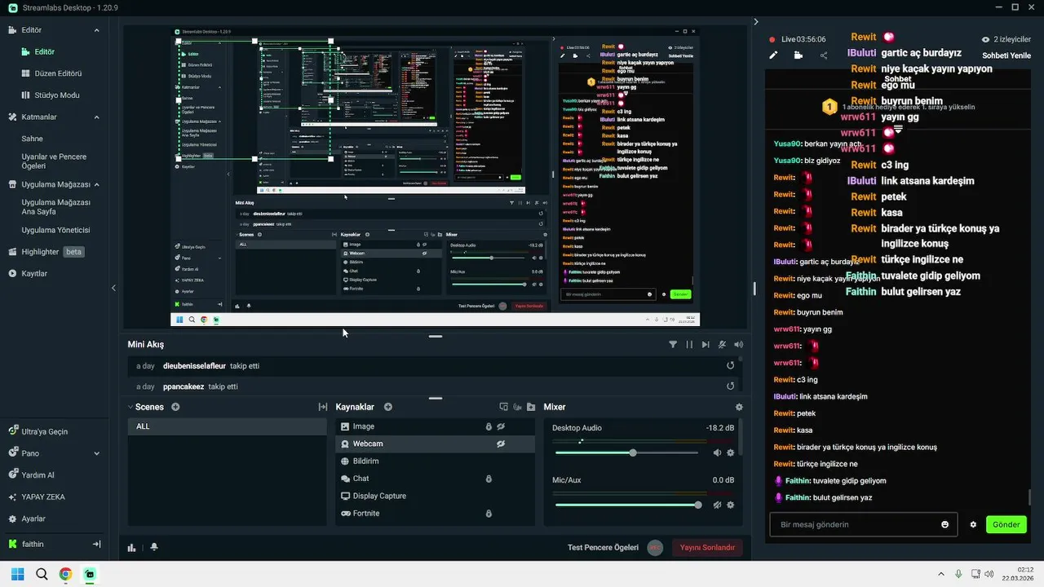Image resolution: width=1044 pixels, height=587 pixels.
Task: Open the Highlighter beta page
Action: [46, 252]
